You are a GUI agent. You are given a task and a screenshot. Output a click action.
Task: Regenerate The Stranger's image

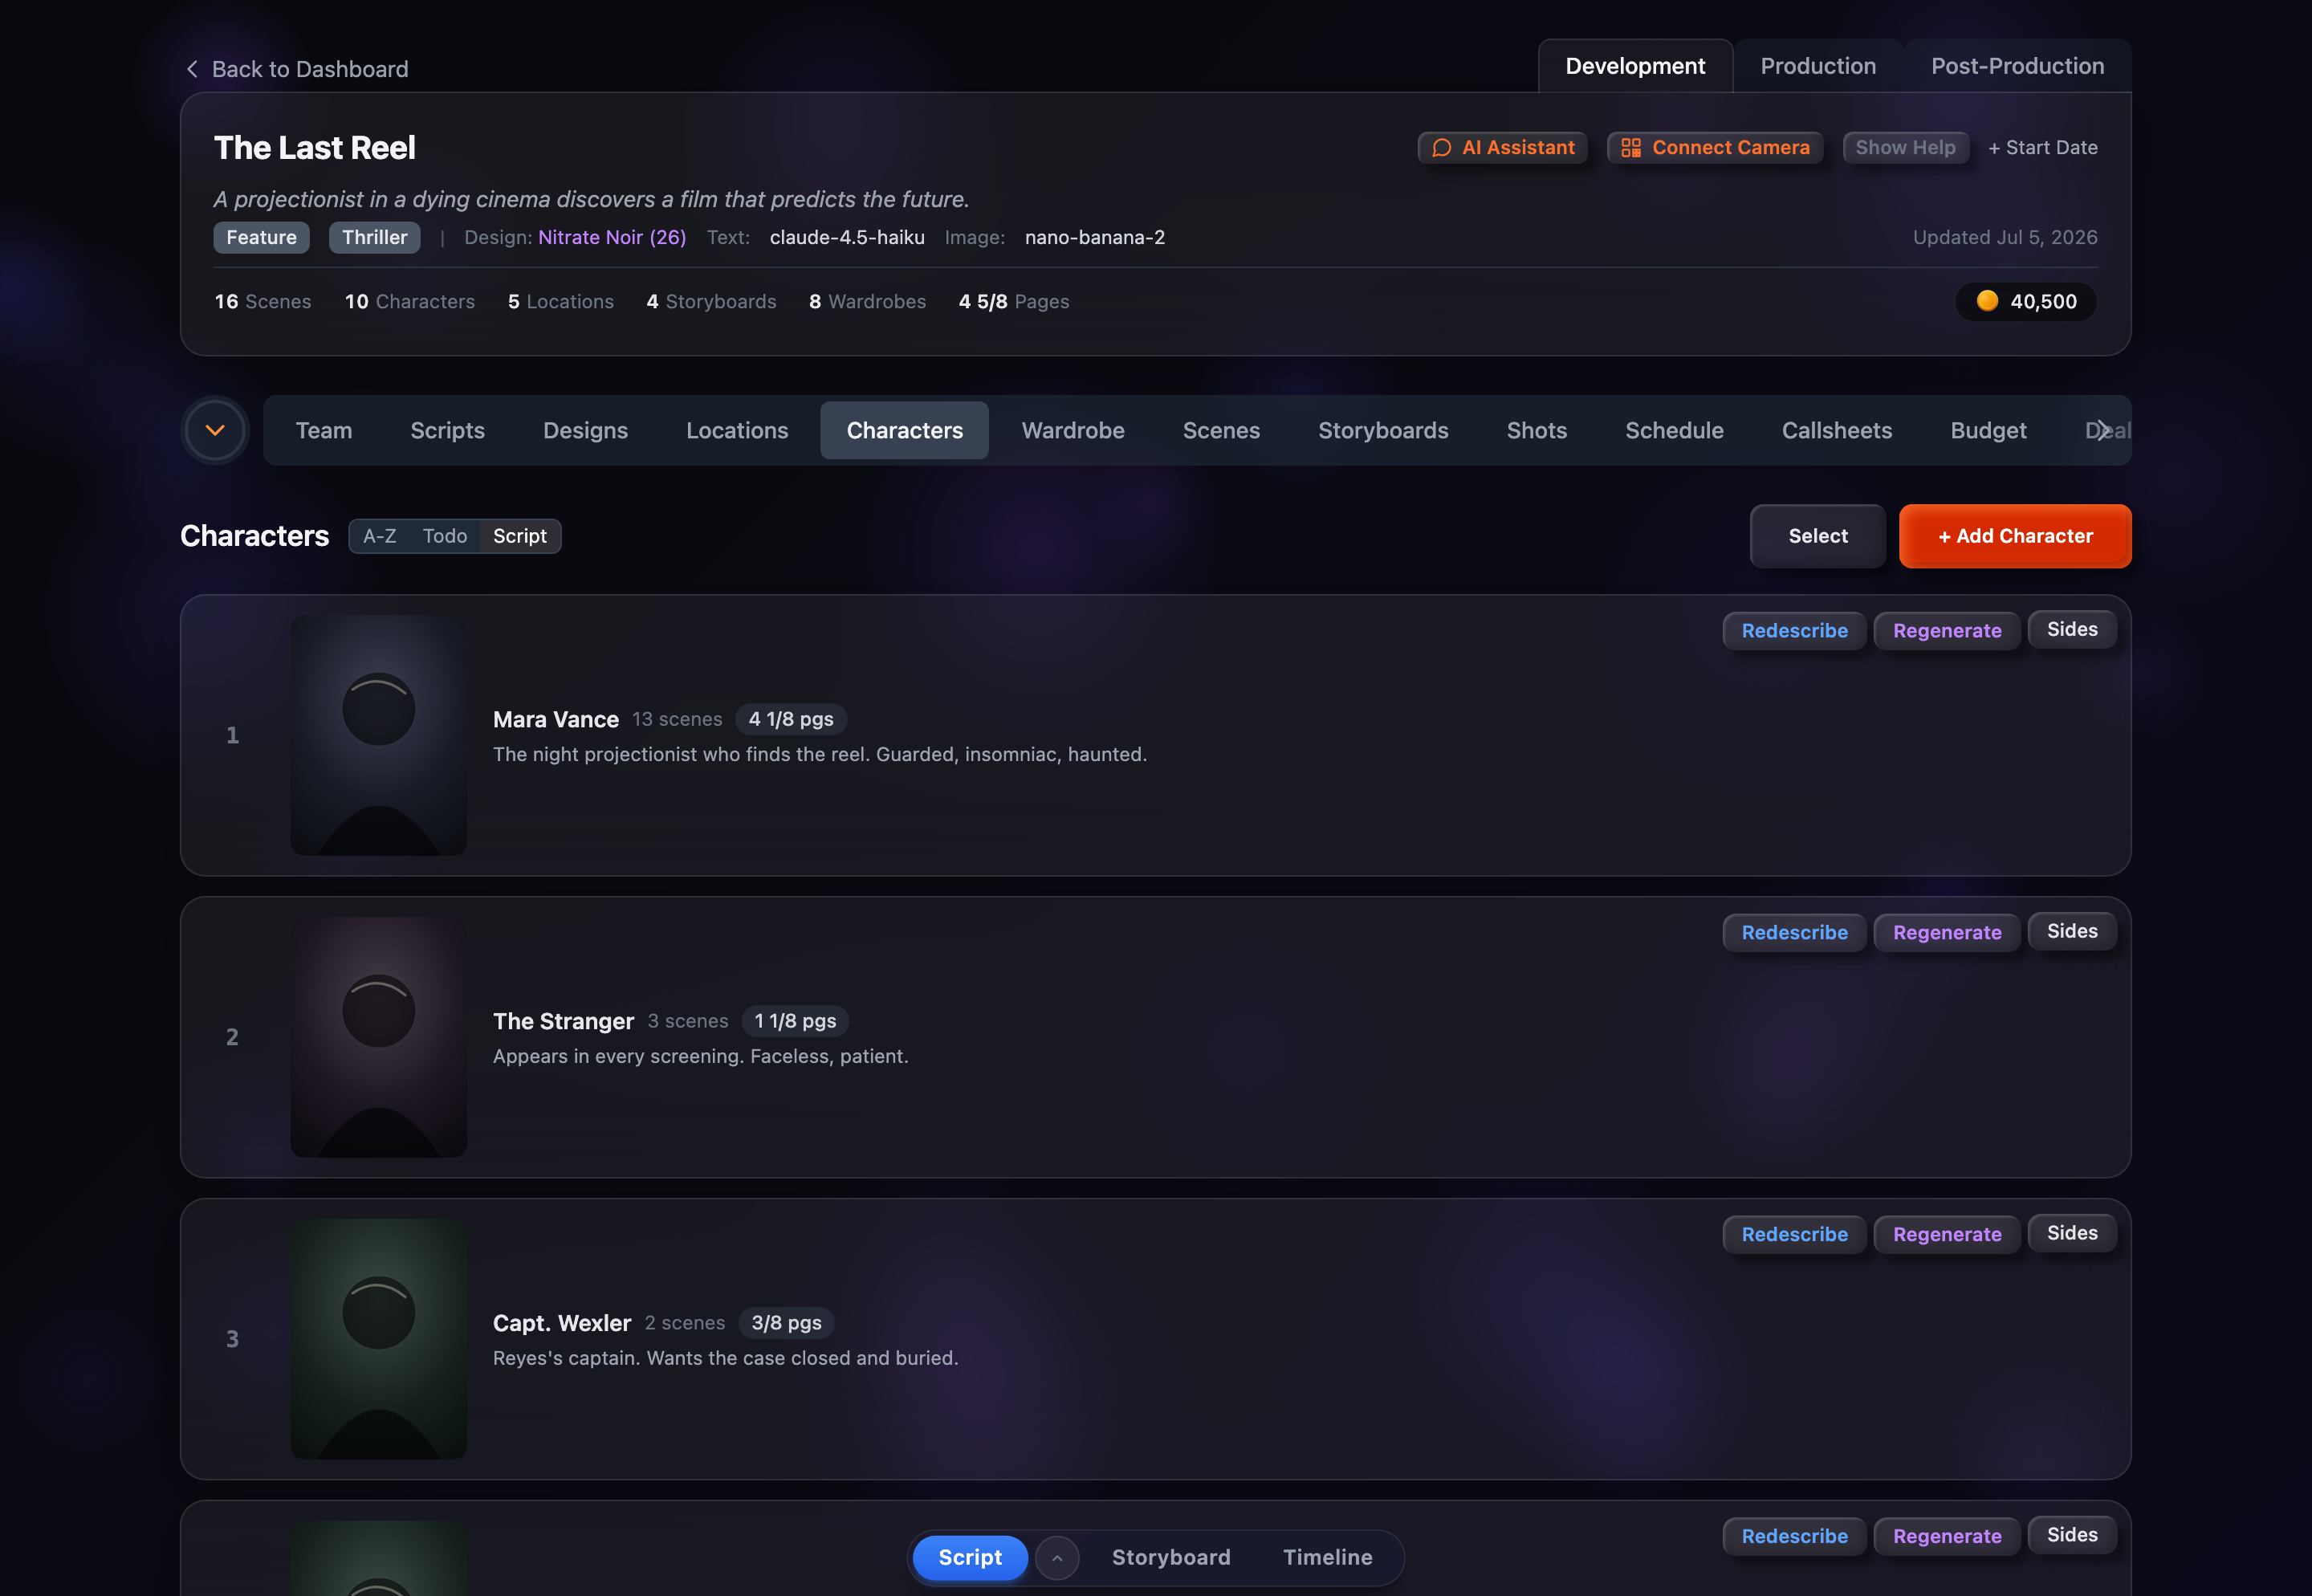[1947, 933]
